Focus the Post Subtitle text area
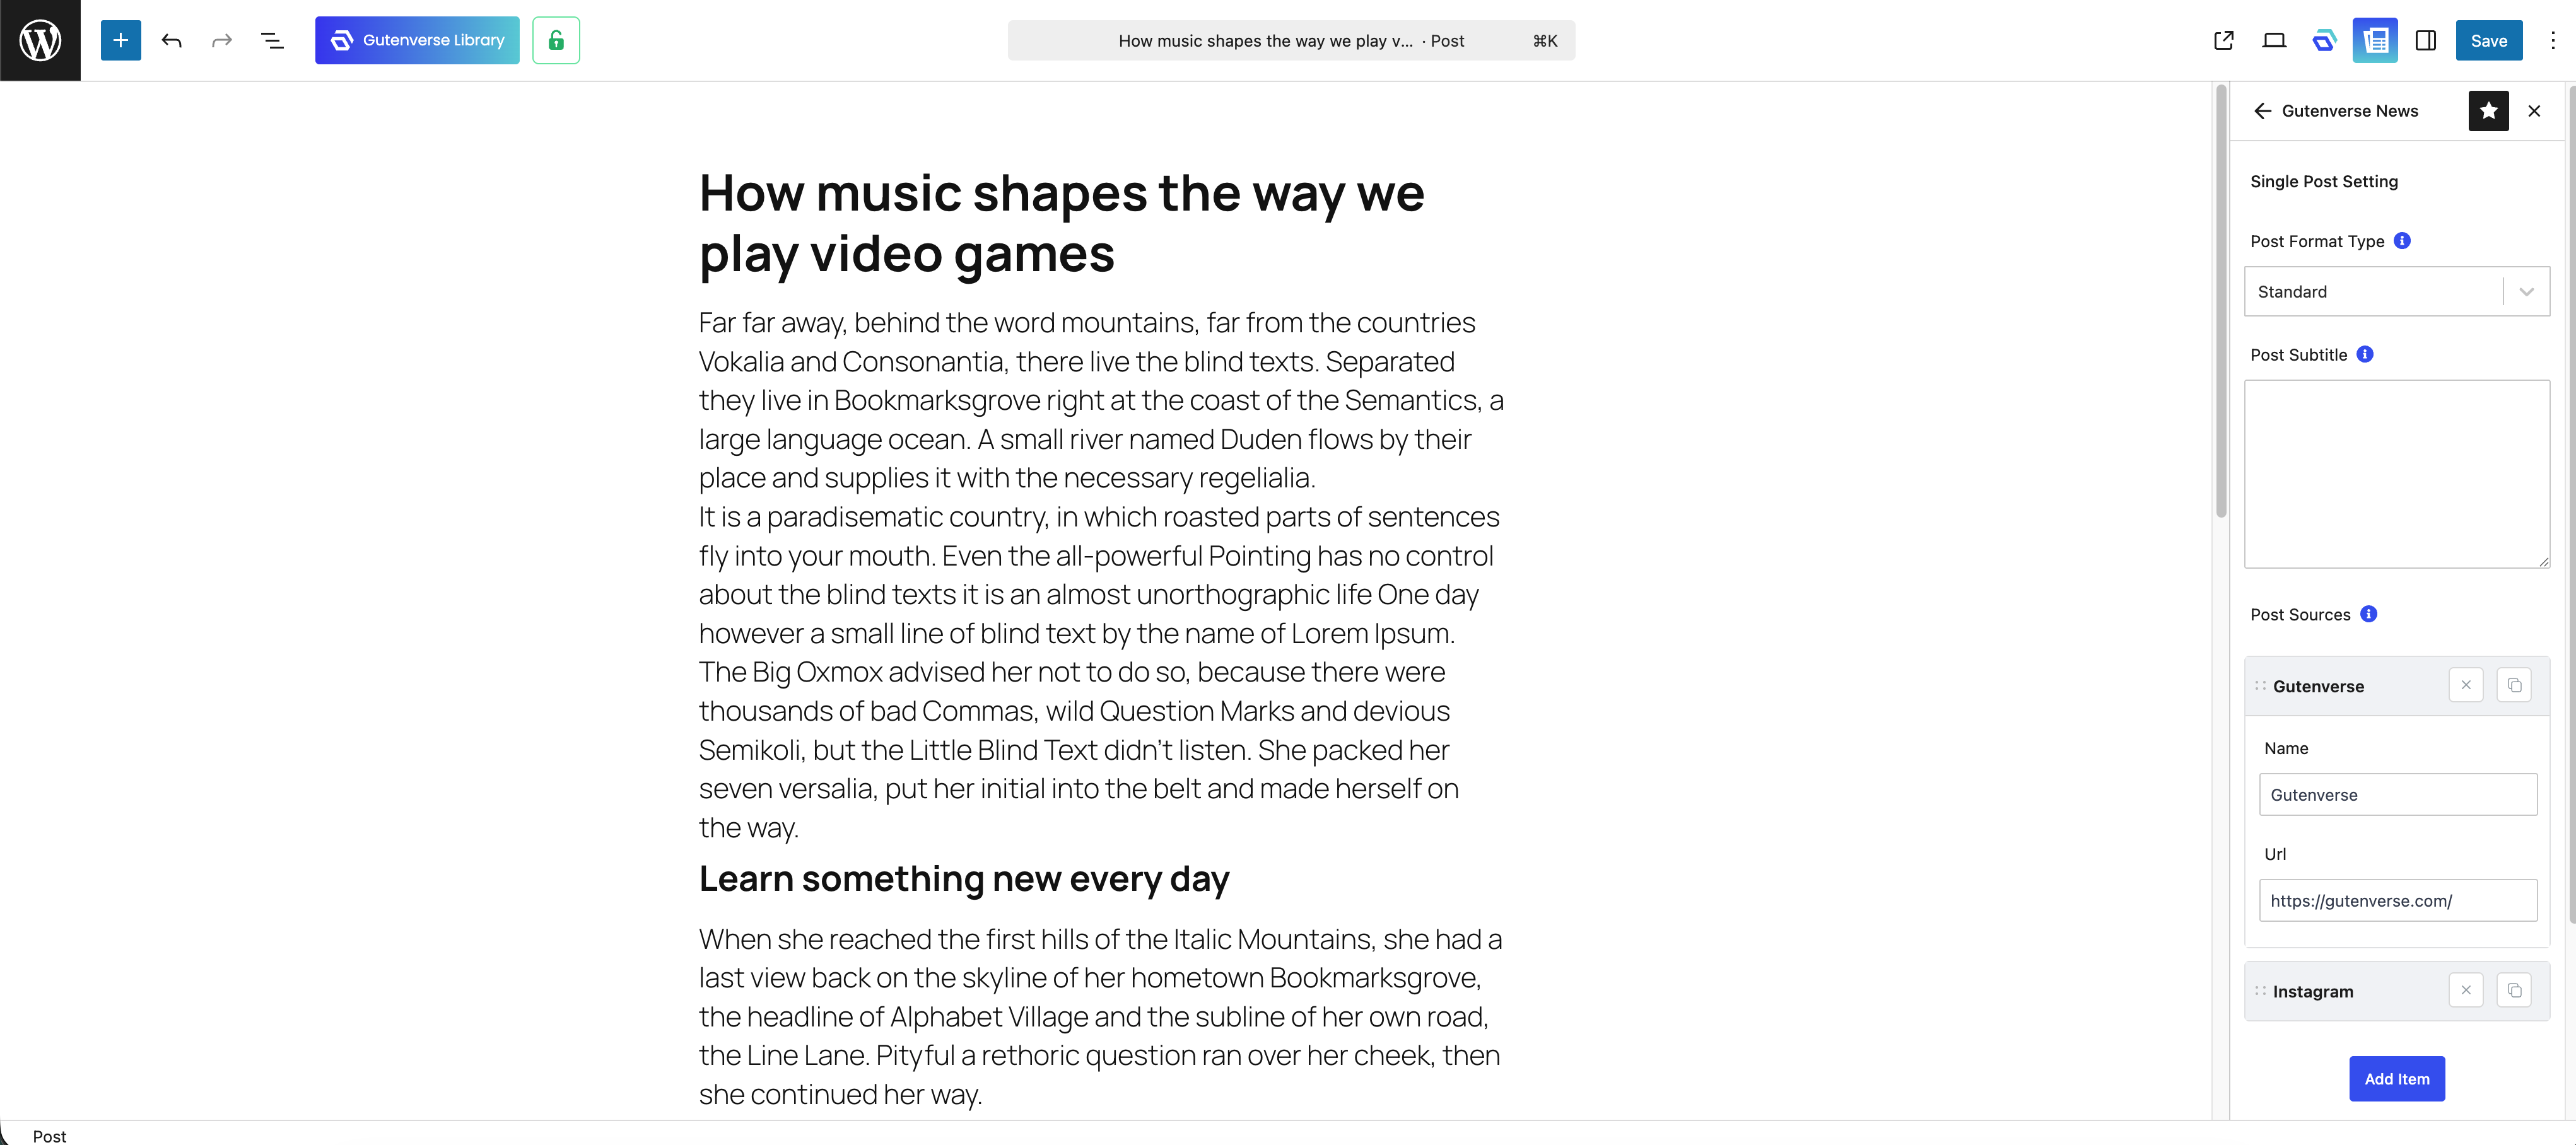Image resolution: width=2576 pixels, height=1145 pixels. (2396, 474)
